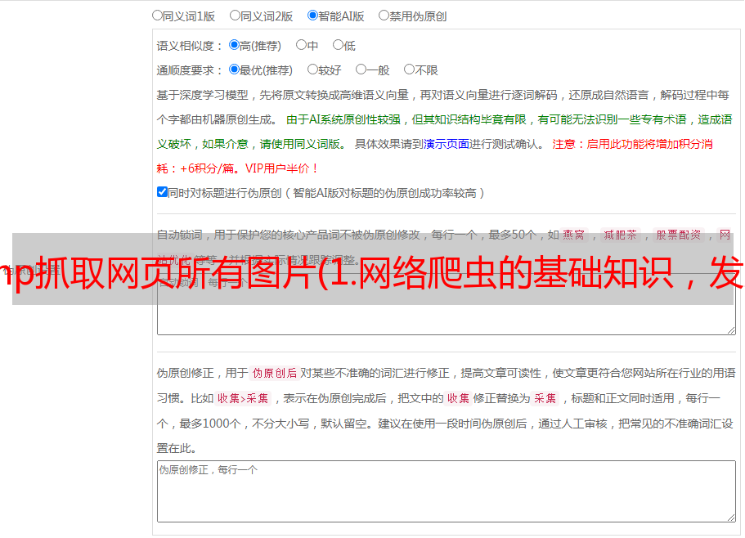Click the red VIP用户半价 notice text
745x538 pixels.
tap(281, 168)
